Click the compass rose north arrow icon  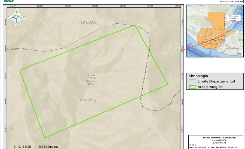16,17
